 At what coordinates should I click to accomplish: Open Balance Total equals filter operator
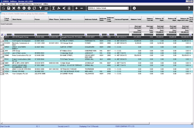[x=130, y=35]
